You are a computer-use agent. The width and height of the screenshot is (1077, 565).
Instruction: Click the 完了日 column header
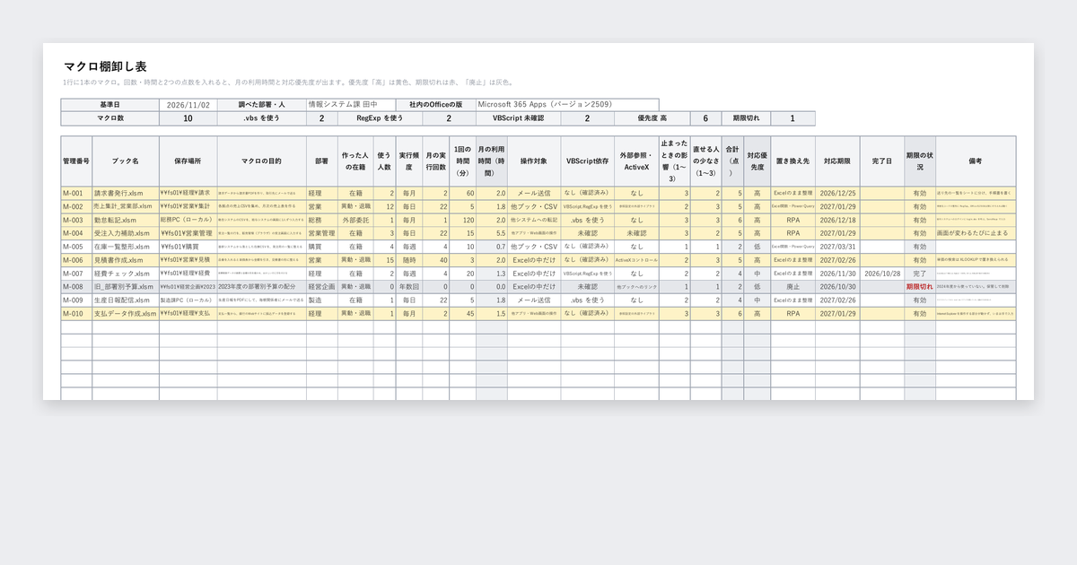coord(882,161)
